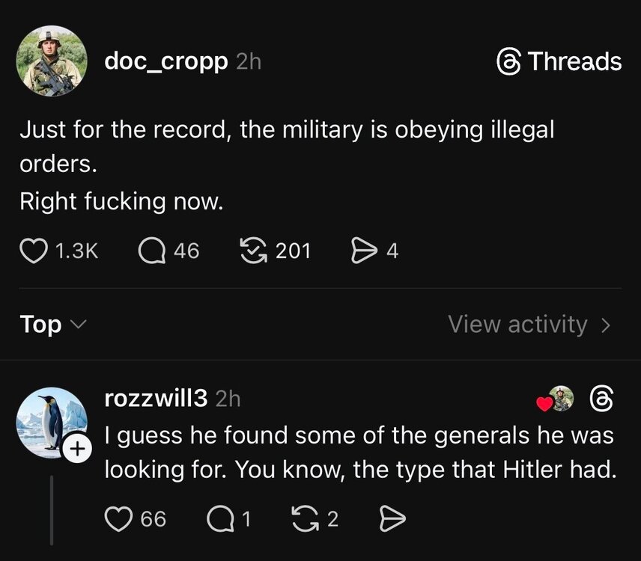Image resolution: width=641 pixels, height=561 pixels.
Task: Click the Threads logo at top right
Action: (559, 61)
